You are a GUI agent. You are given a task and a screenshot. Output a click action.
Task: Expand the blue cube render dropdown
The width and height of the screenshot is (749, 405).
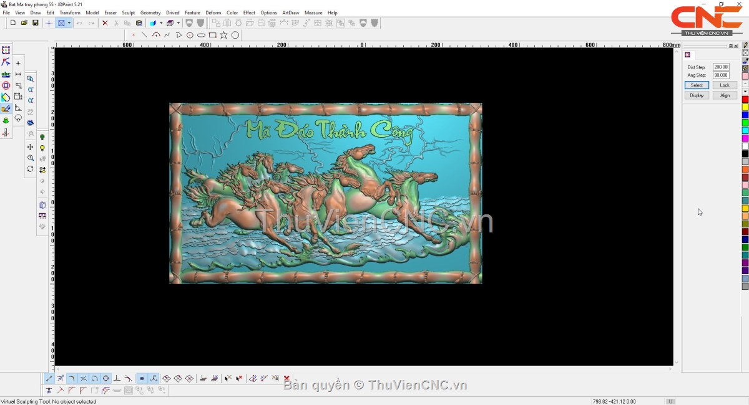(x=161, y=23)
